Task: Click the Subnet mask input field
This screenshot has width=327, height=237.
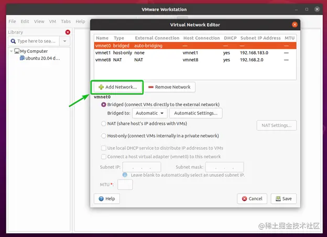Action: point(224,167)
